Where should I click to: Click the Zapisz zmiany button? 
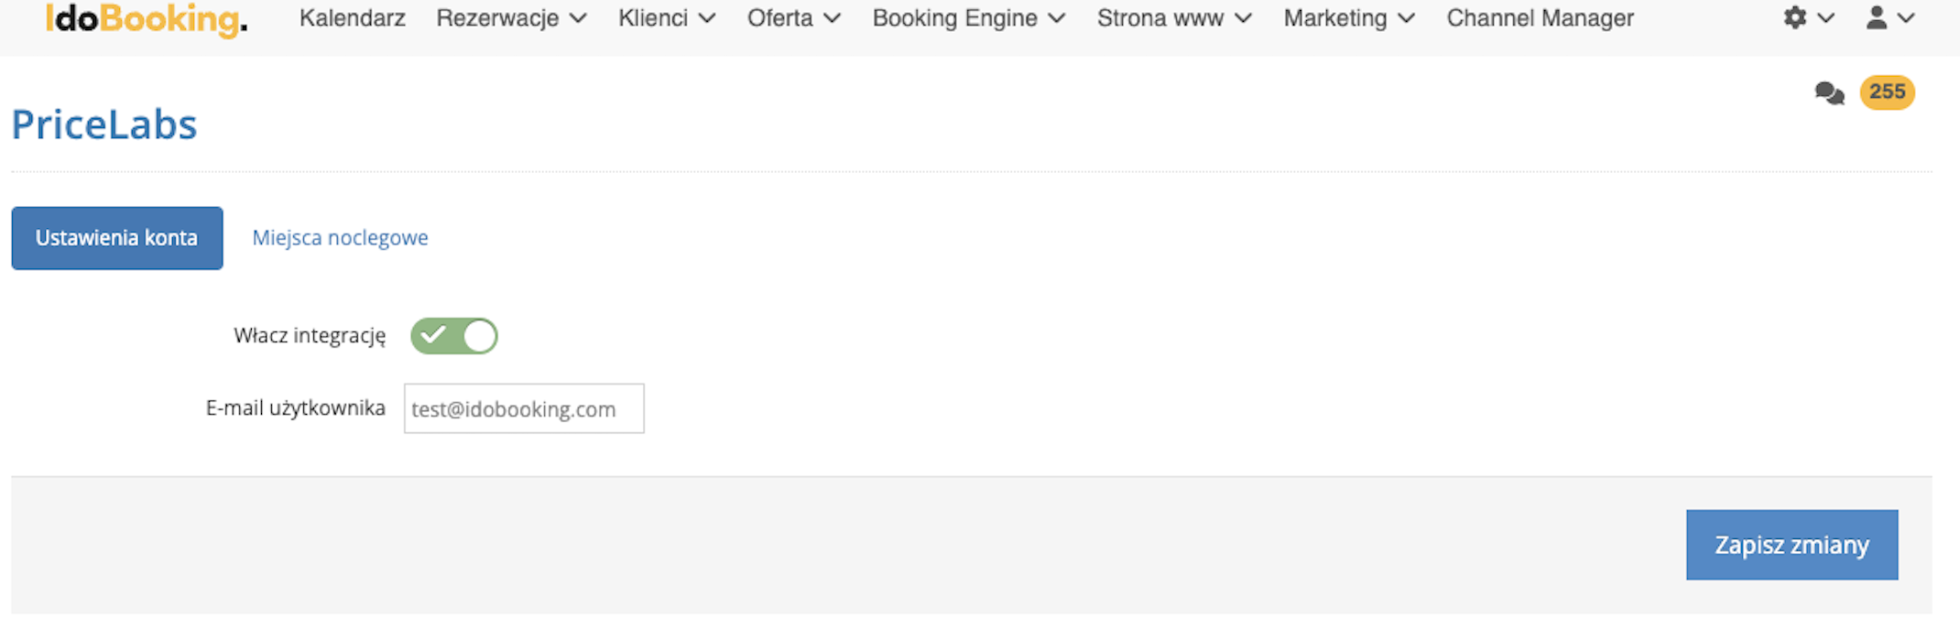tap(1792, 545)
